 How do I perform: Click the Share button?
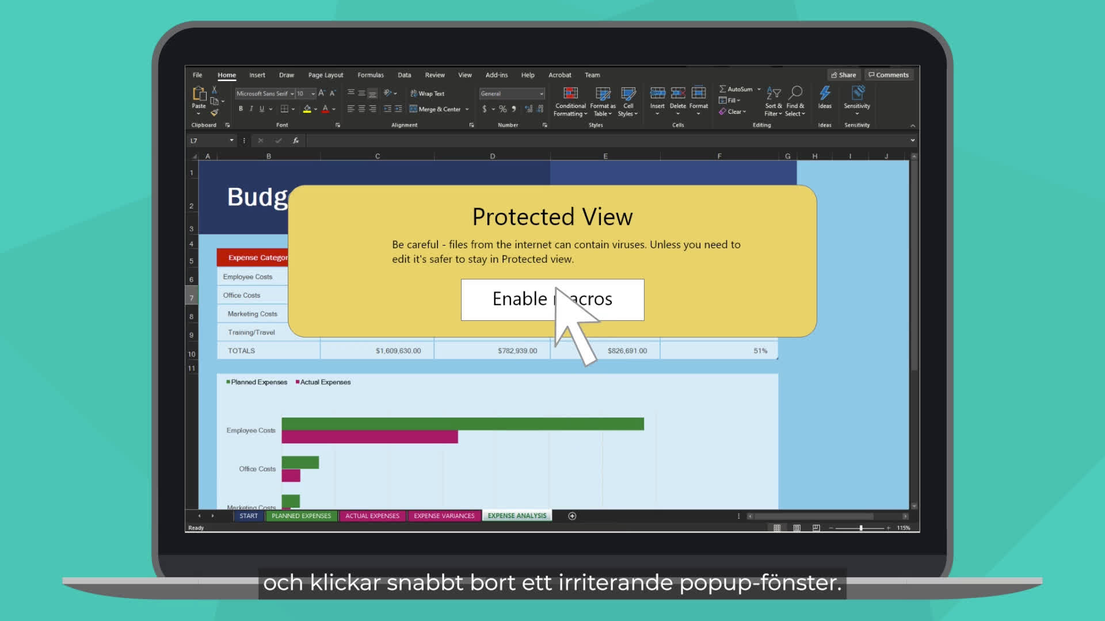pyautogui.click(x=844, y=75)
